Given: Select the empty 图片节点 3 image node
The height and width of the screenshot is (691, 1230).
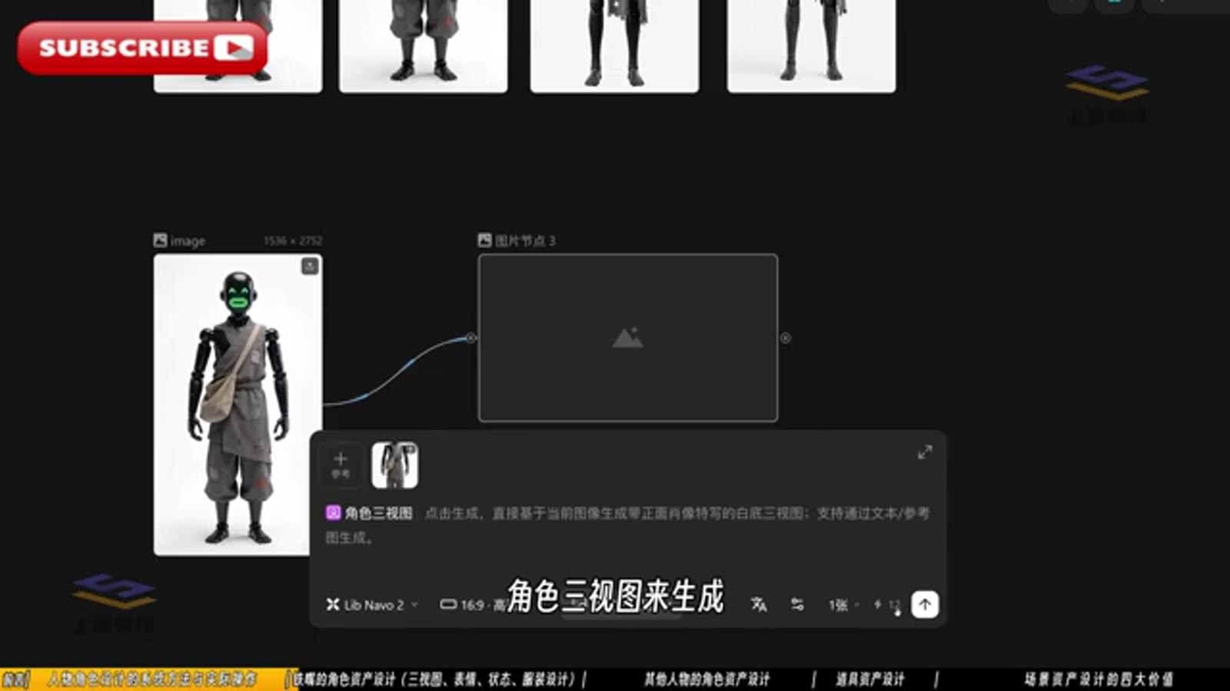Looking at the screenshot, I should [627, 338].
